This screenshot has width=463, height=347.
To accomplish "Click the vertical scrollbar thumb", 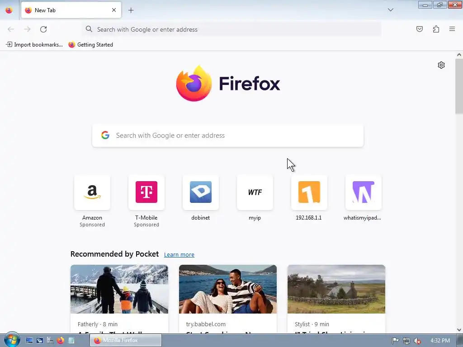I will click(x=459, y=86).
